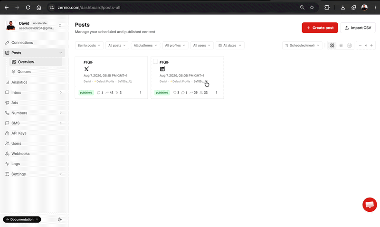
Task: Click the published badge on LinkedIn post
Action: (x=162, y=93)
